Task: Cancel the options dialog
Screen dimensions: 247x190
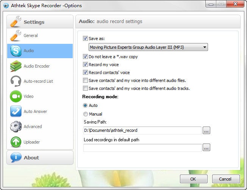Action: (226, 179)
